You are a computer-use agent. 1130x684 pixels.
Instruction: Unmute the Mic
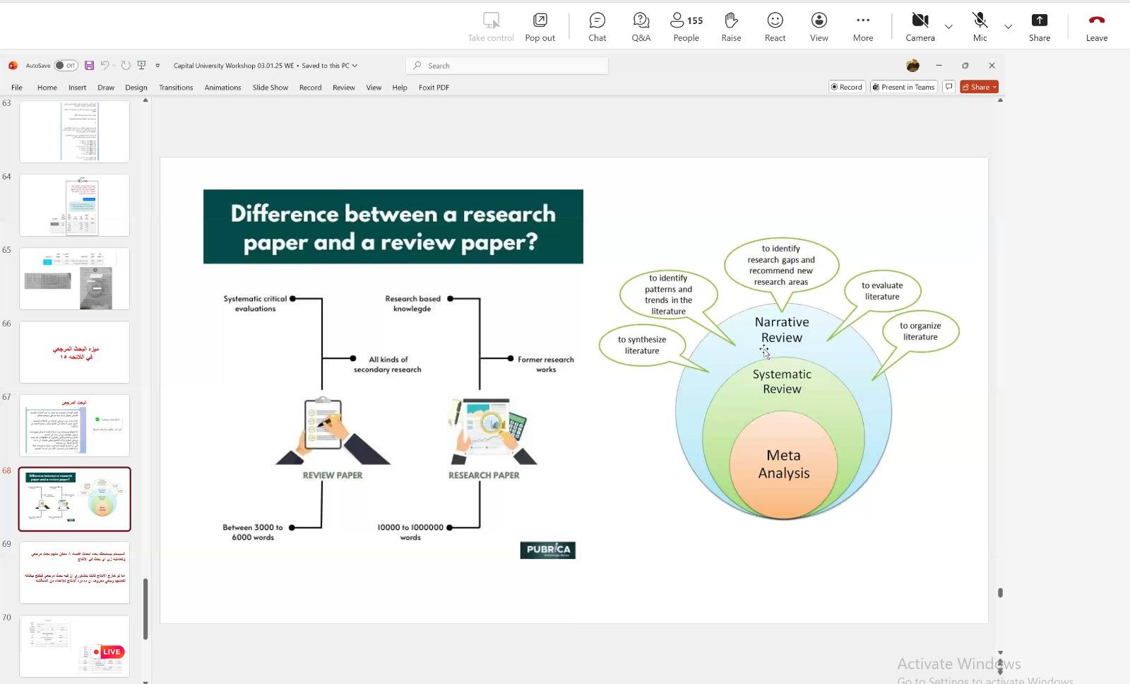click(x=980, y=27)
